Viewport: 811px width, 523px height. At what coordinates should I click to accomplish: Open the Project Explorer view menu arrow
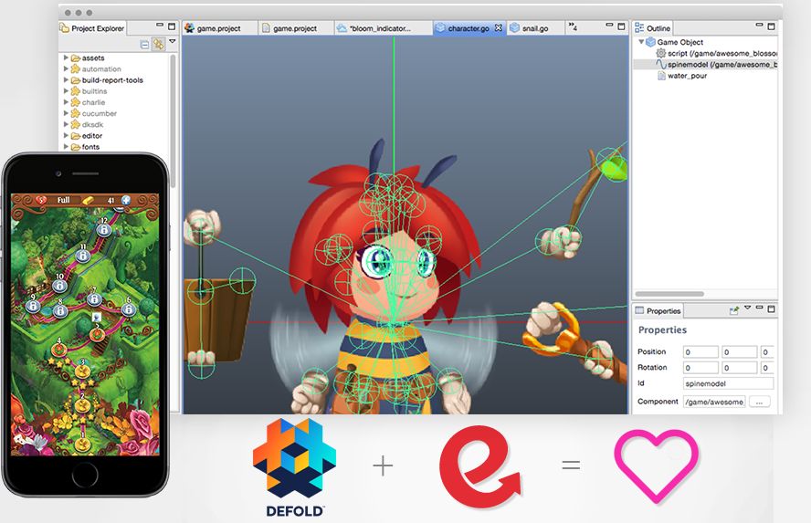coord(173,41)
